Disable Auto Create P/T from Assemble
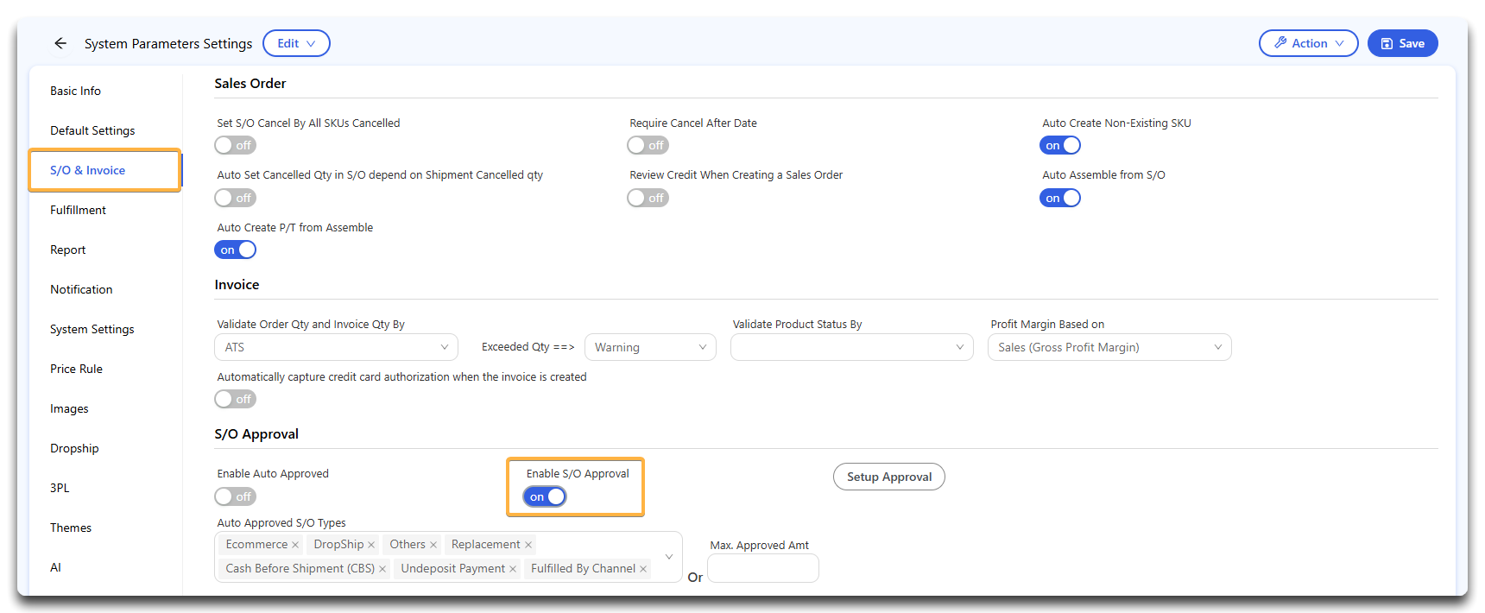 [x=236, y=250]
